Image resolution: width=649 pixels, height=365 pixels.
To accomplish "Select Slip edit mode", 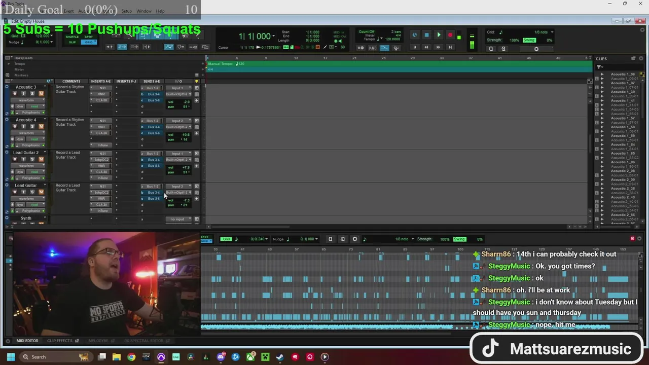I will click(x=73, y=42).
